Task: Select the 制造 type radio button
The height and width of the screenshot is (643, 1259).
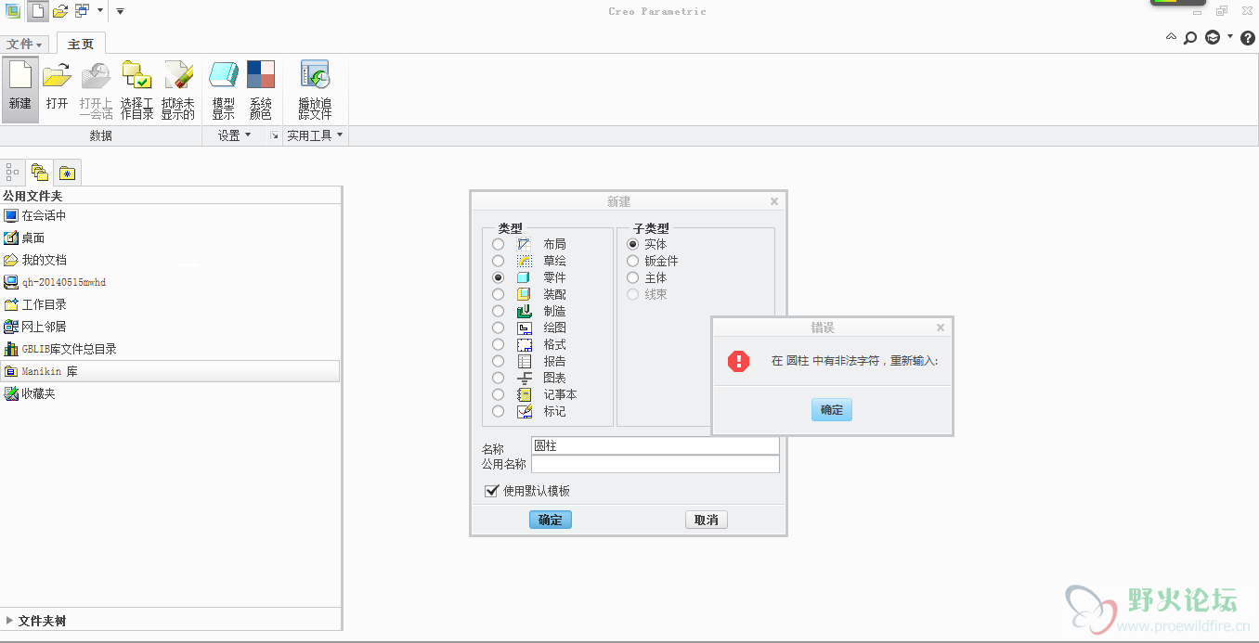Action: [499, 311]
